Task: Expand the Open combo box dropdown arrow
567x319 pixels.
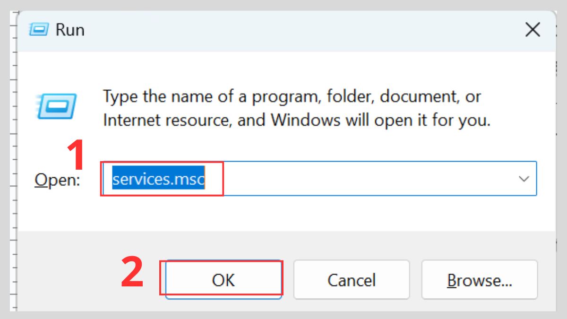Action: [524, 179]
